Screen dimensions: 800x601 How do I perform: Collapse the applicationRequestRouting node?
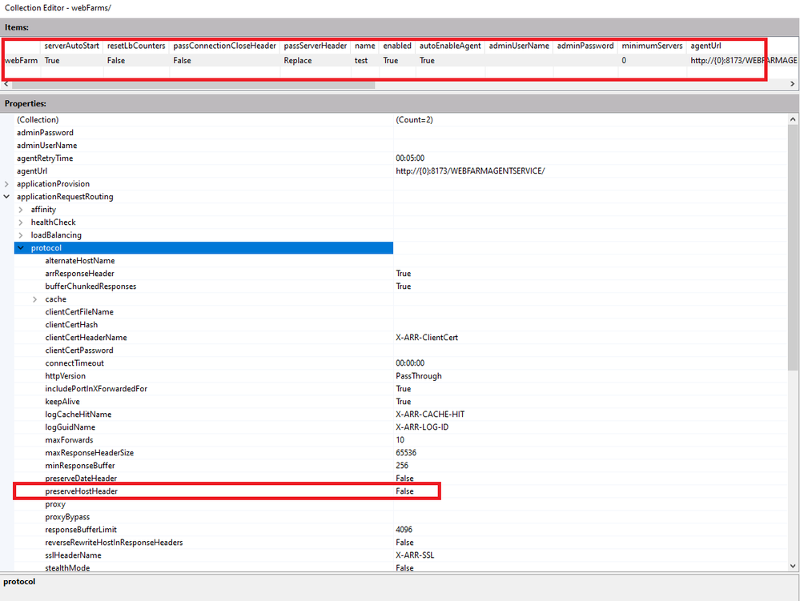click(x=6, y=197)
